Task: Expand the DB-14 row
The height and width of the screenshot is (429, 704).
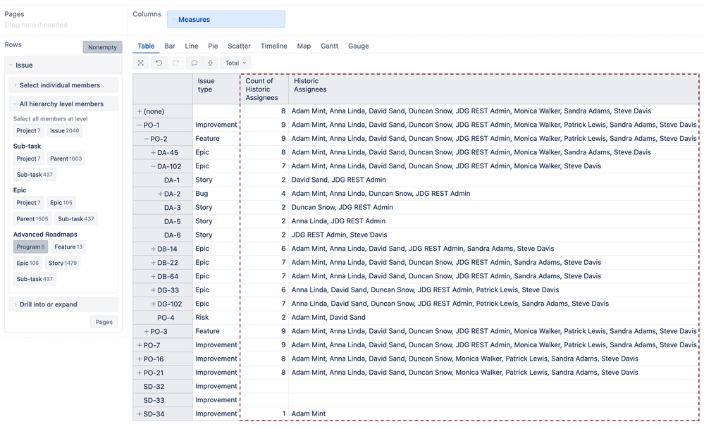Action: [153, 249]
